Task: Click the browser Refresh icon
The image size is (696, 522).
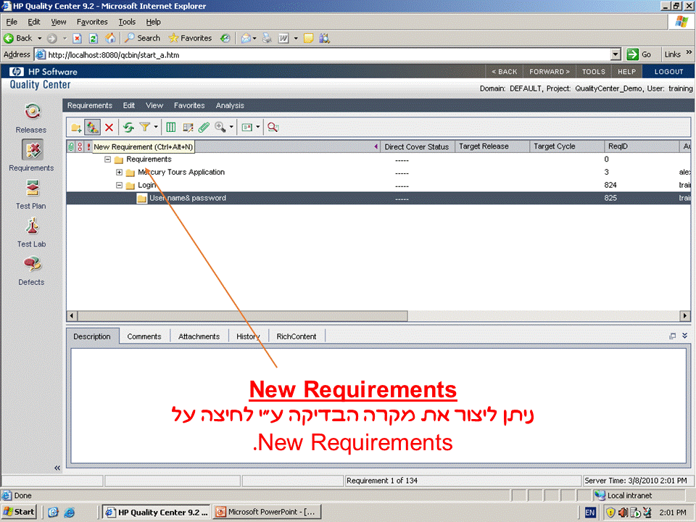Action: click(x=94, y=38)
